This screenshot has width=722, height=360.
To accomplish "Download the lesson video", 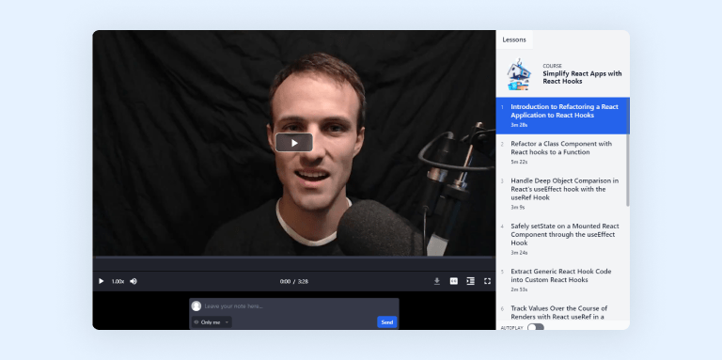I will click(x=437, y=281).
